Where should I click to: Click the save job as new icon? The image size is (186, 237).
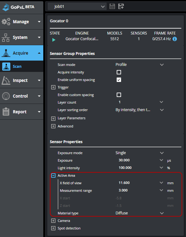point(121,6)
